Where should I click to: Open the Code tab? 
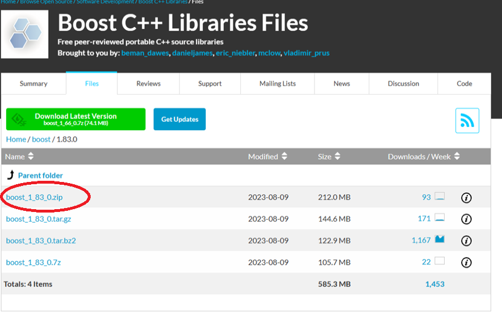464,84
